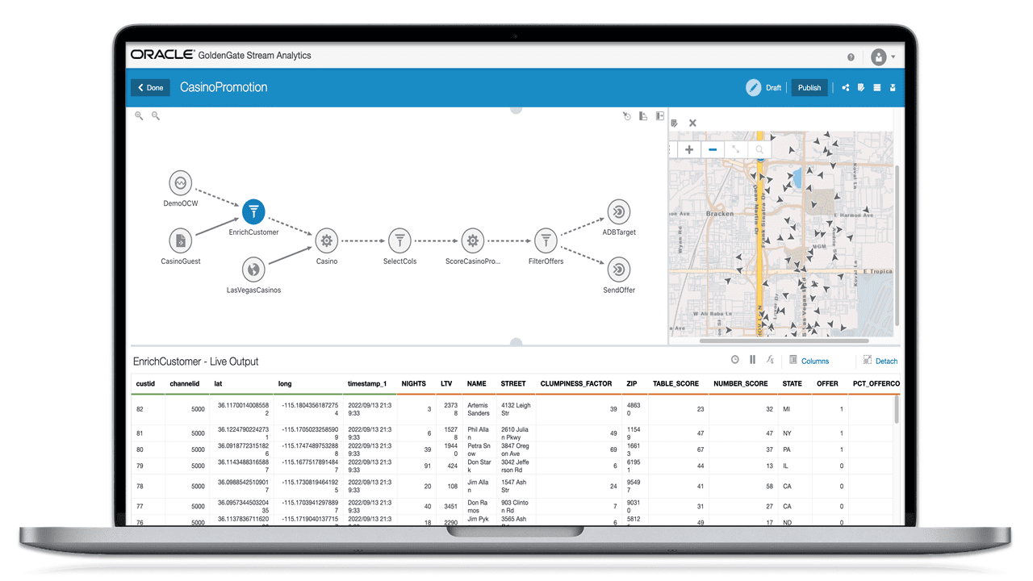
Task: Open the DemoOCW source node
Action: (180, 183)
